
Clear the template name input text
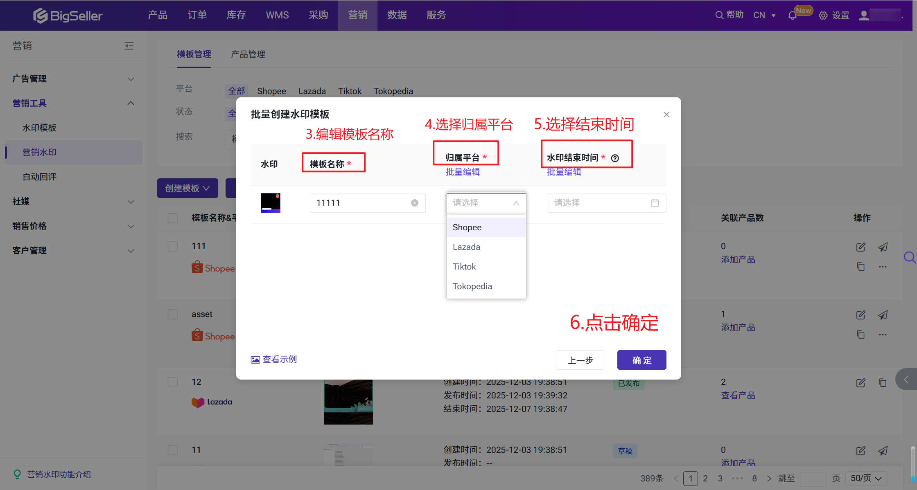[415, 203]
